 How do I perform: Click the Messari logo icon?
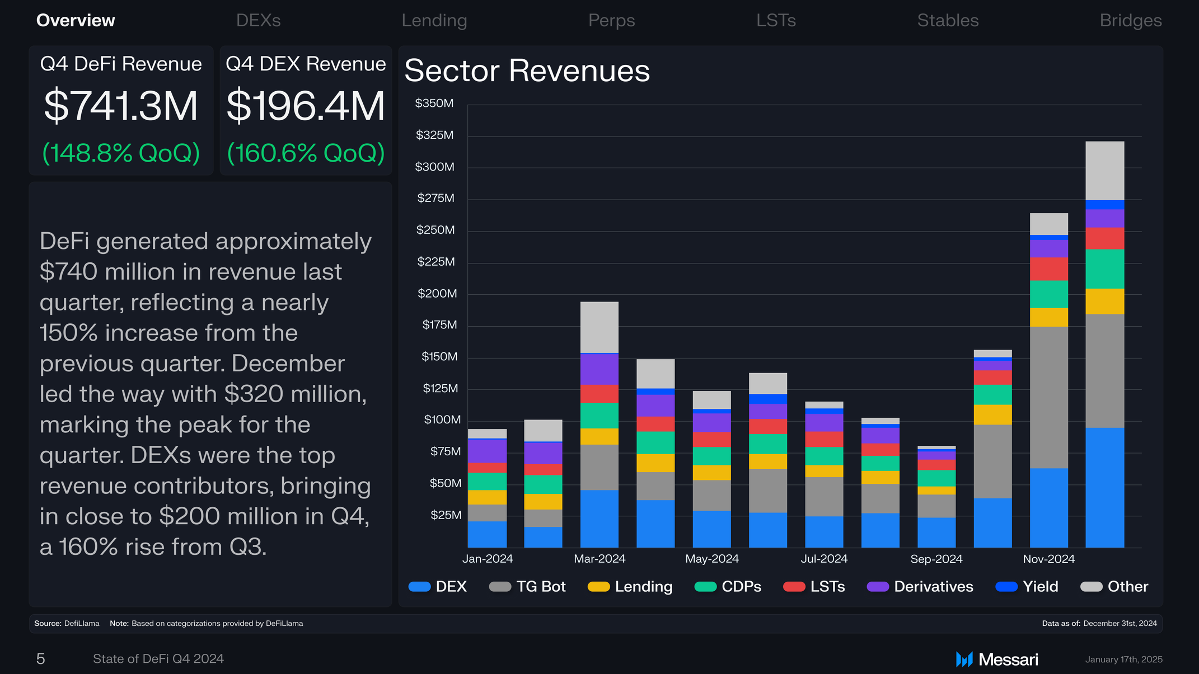pos(964,659)
